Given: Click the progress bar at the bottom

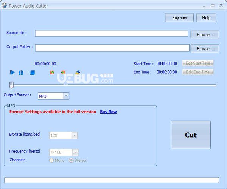Looking at the screenshot, I should 112,180.
